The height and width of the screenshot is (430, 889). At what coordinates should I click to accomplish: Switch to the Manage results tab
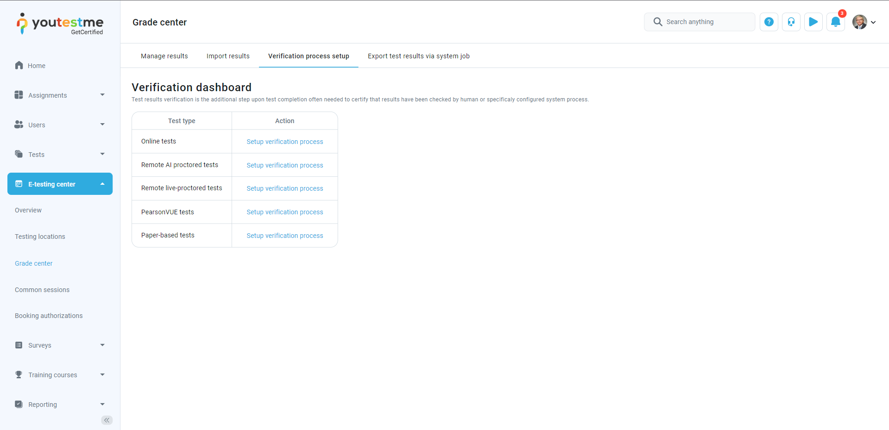coord(164,56)
